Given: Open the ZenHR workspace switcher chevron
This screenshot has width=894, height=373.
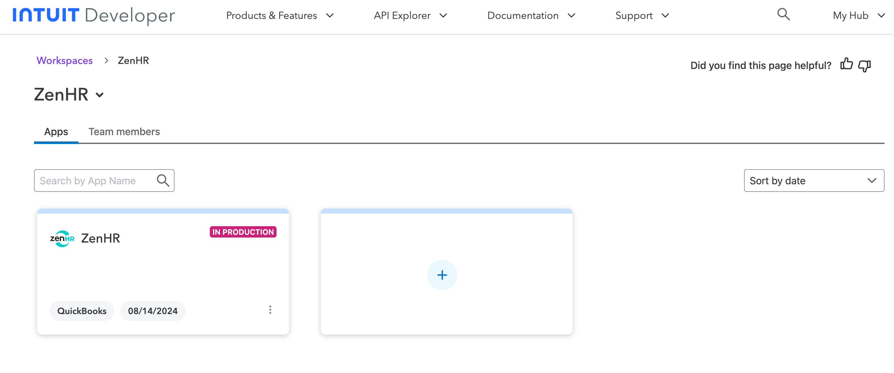Looking at the screenshot, I should pyautogui.click(x=100, y=95).
